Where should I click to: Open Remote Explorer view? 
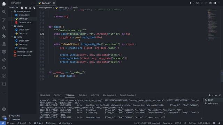pos(4,52)
